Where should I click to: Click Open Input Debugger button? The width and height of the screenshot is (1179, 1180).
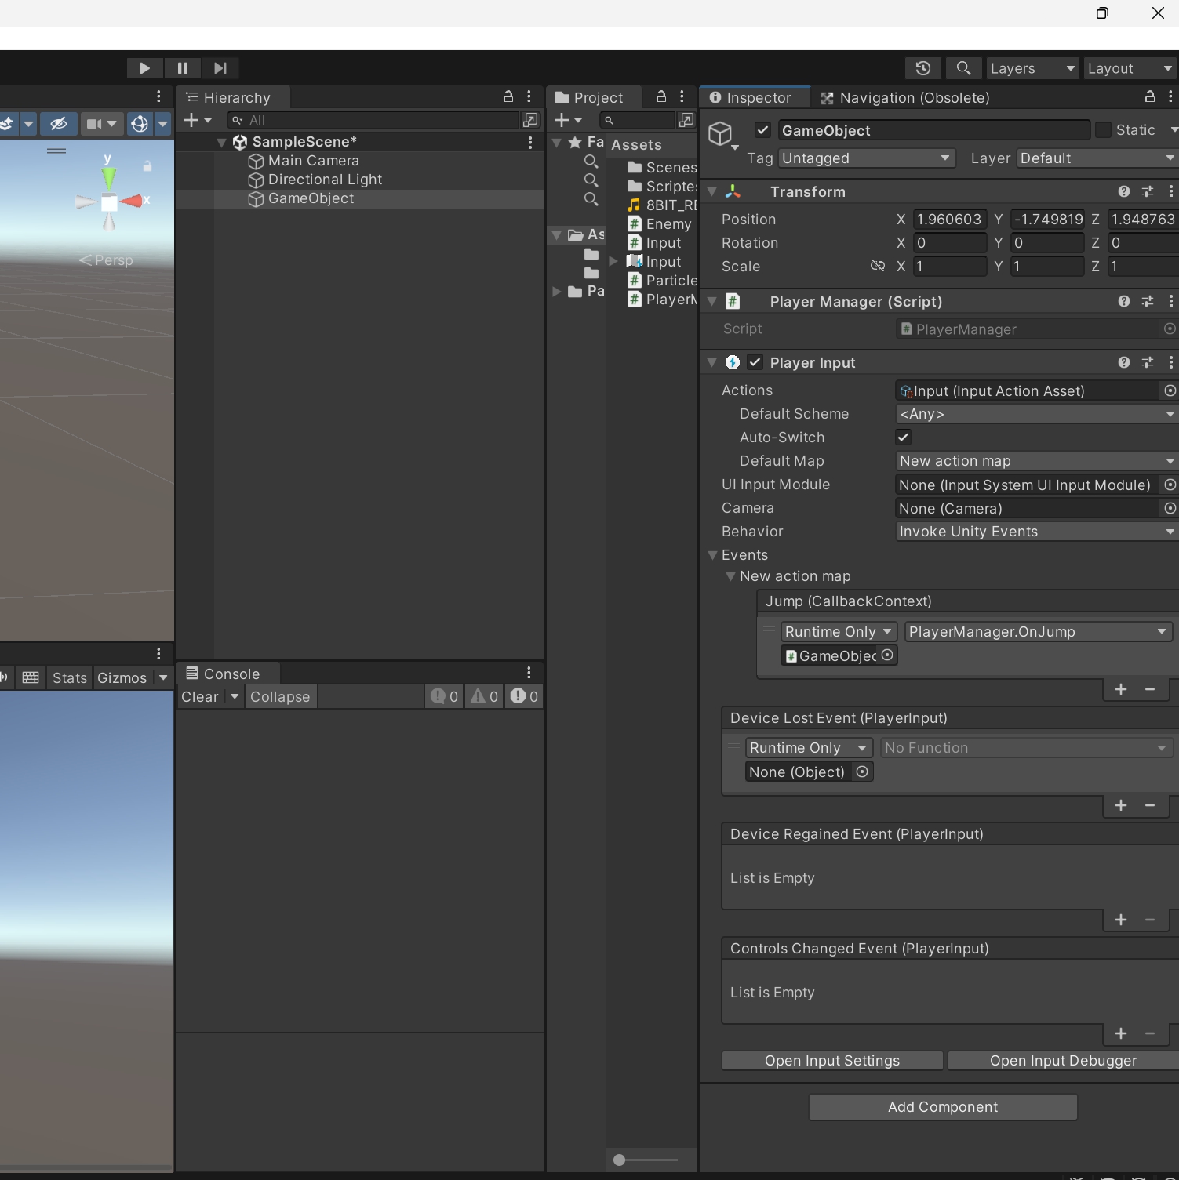coord(1063,1061)
